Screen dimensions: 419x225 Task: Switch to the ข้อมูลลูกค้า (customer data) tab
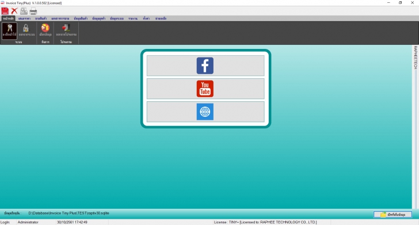pos(98,18)
